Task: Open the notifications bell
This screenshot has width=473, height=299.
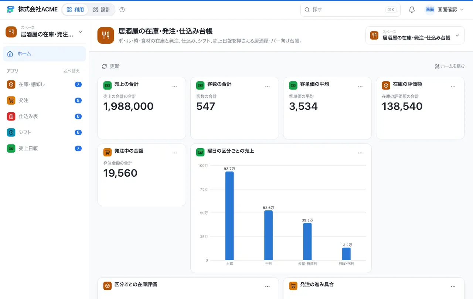Action: [x=412, y=10]
